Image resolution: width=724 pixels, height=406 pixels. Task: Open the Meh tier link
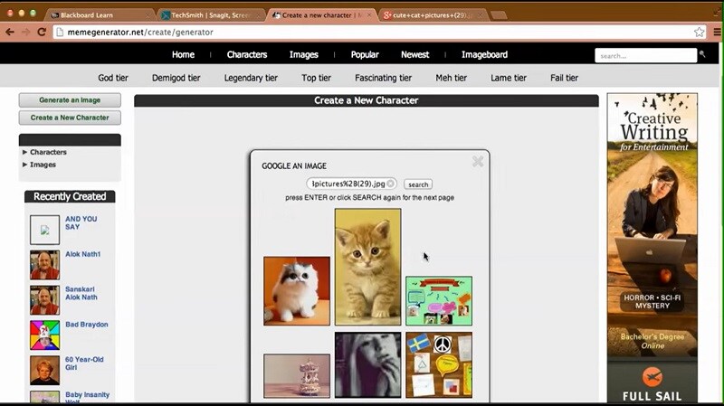pos(451,78)
